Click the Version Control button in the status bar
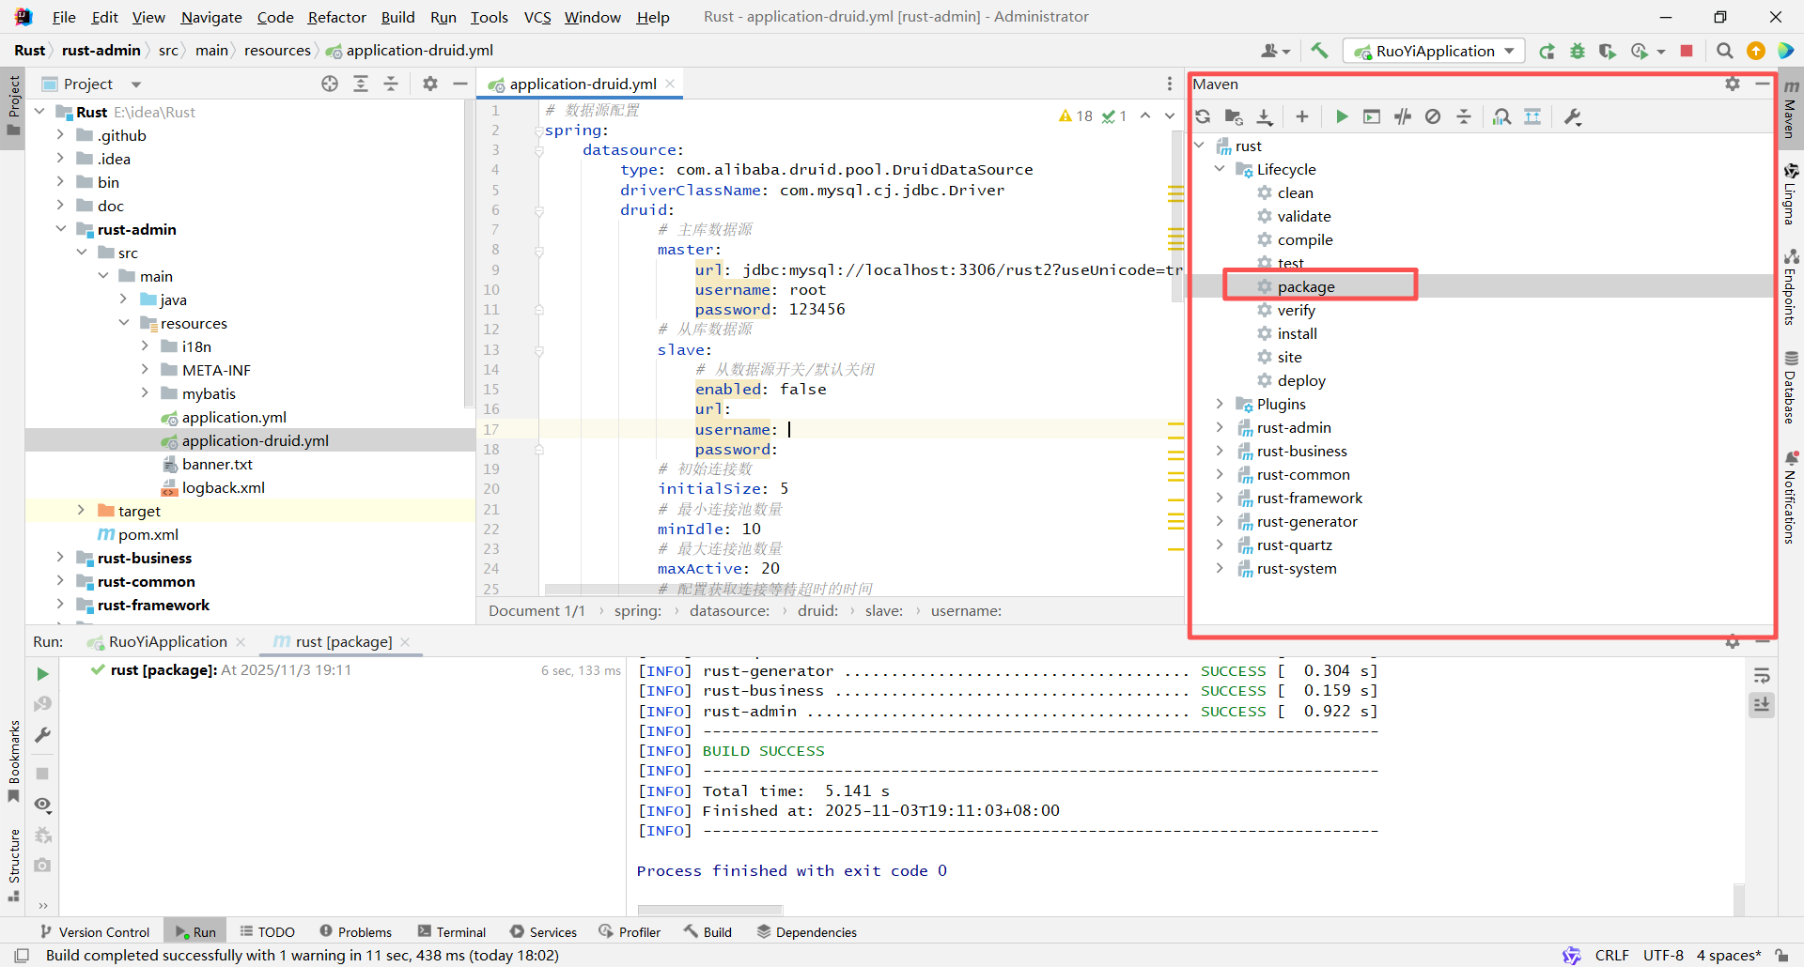Screen dimensions: 1804x967 95,931
